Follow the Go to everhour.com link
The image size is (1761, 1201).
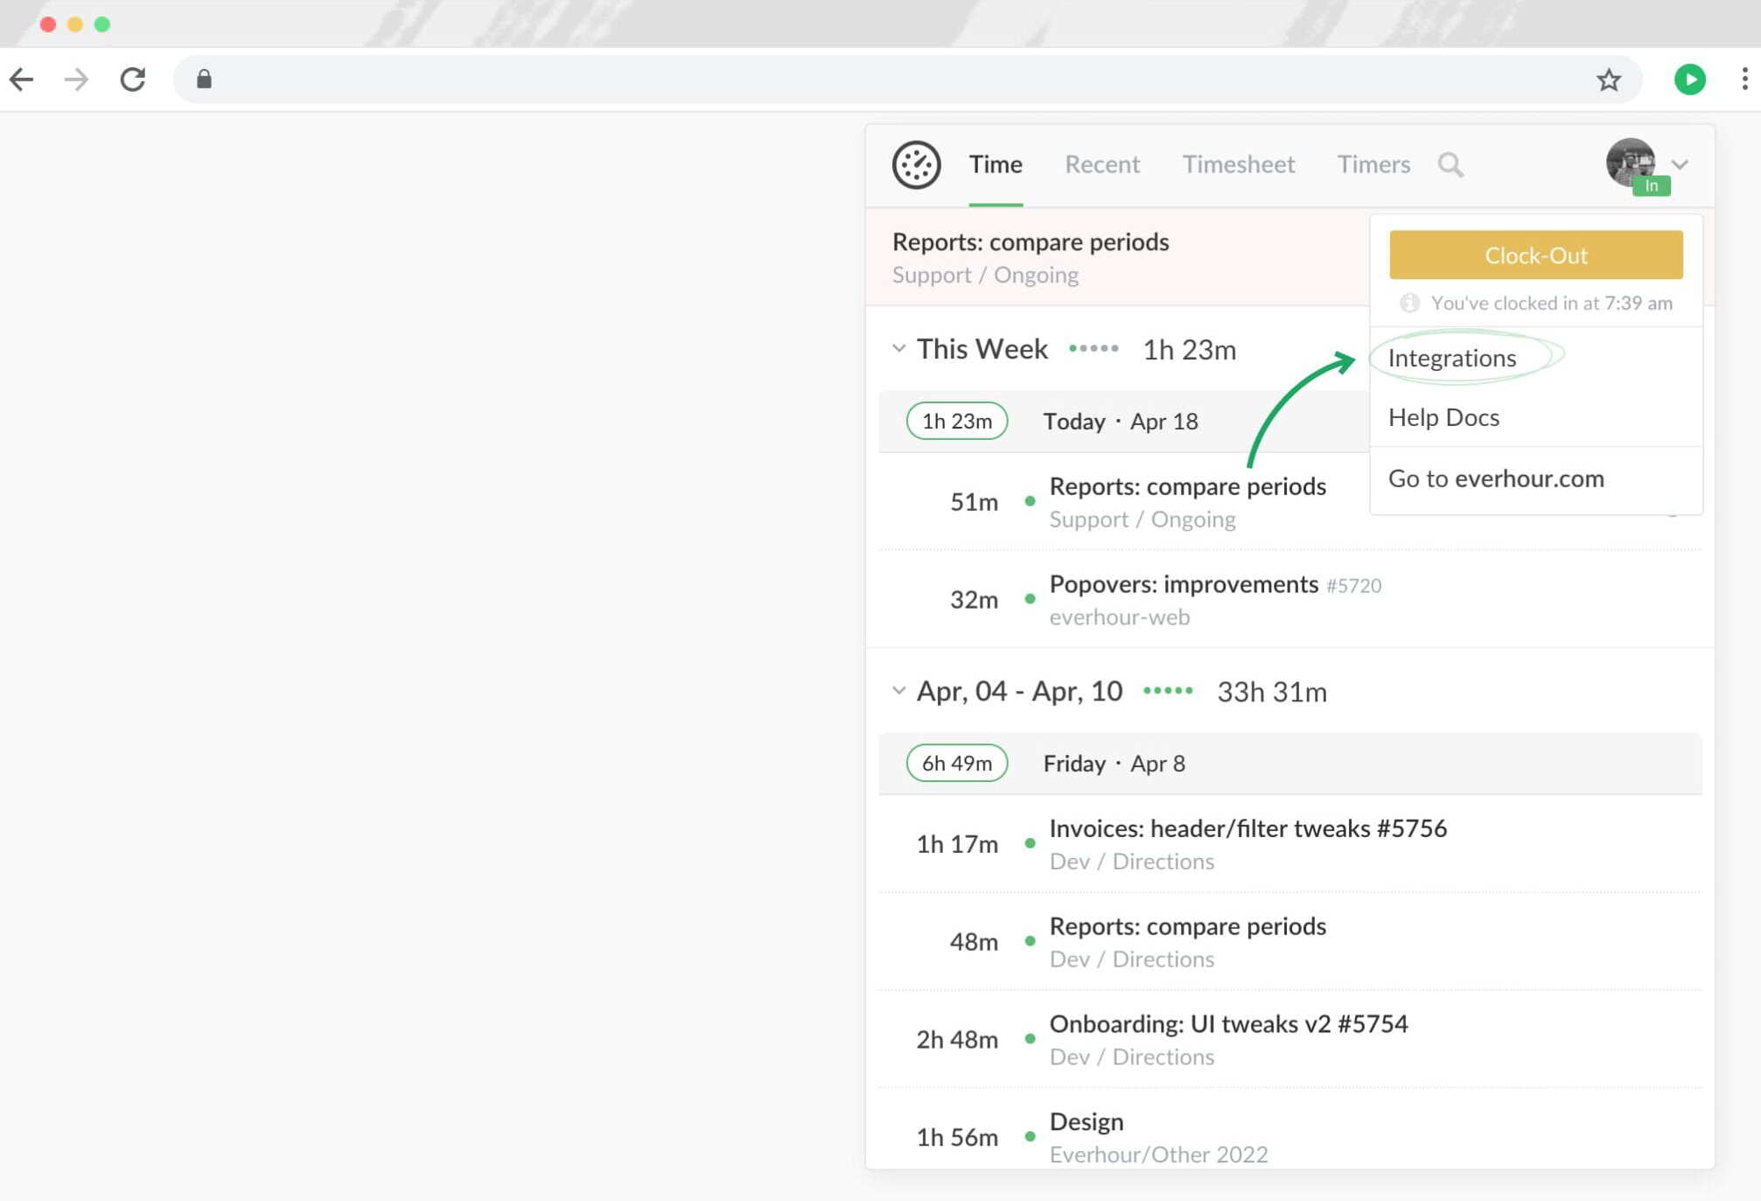pyautogui.click(x=1496, y=478)
